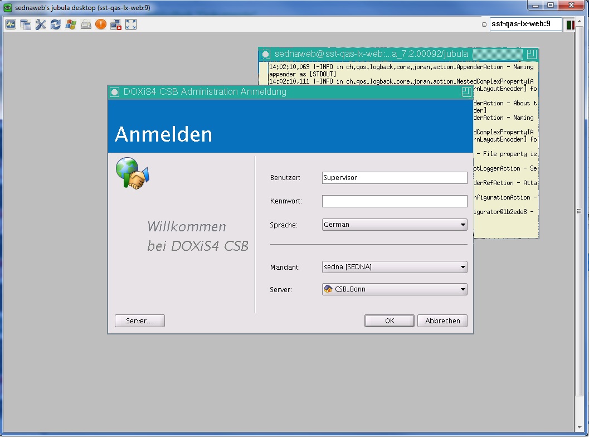Click the small square box beside the host field
589x437 pixels.
[484, 25]
